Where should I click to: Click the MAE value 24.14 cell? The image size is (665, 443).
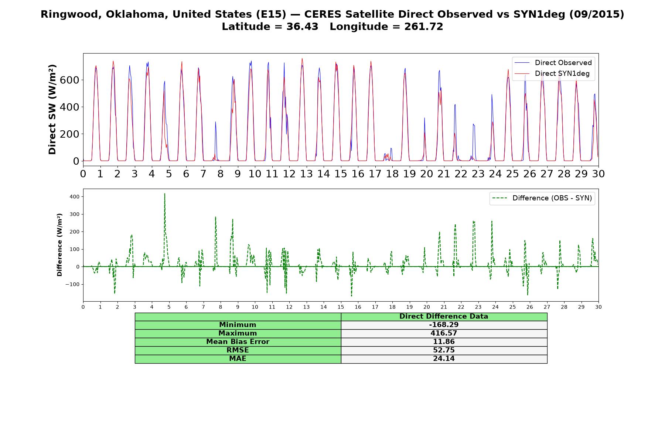click(x=444, y=359)
